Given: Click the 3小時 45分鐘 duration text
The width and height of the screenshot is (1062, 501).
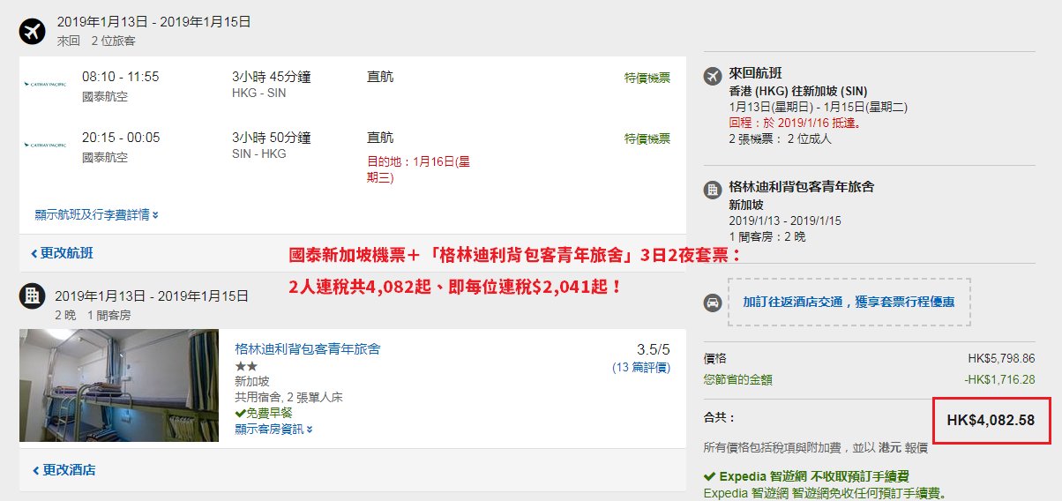Looking at the screenshot, I should coord(272,77).
